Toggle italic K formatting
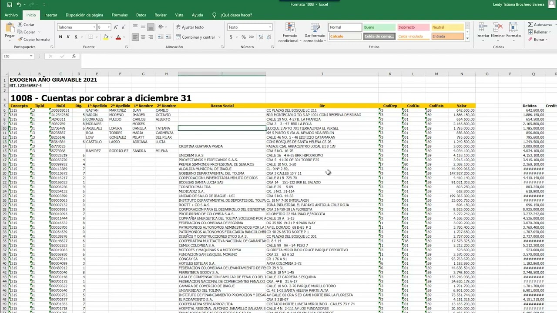The height and width of the screenshot is (313, 557). tap(68, 37)
